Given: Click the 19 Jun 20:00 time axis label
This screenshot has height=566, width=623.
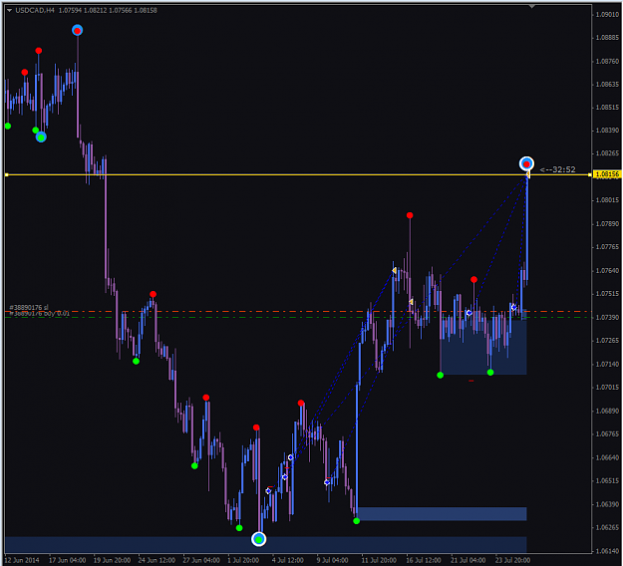Looking at the screenshot, I should [112, 560].
